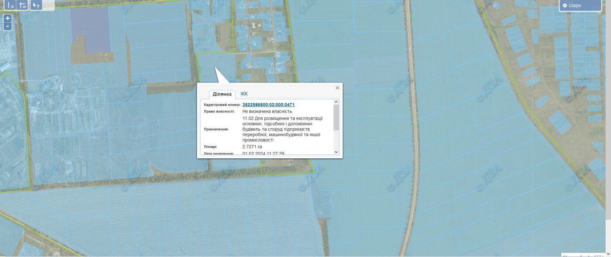Viewport: 611px width, 257px height.
Task: Click the 'Не визначена власність' ownership value
Action: click(267, 111)
